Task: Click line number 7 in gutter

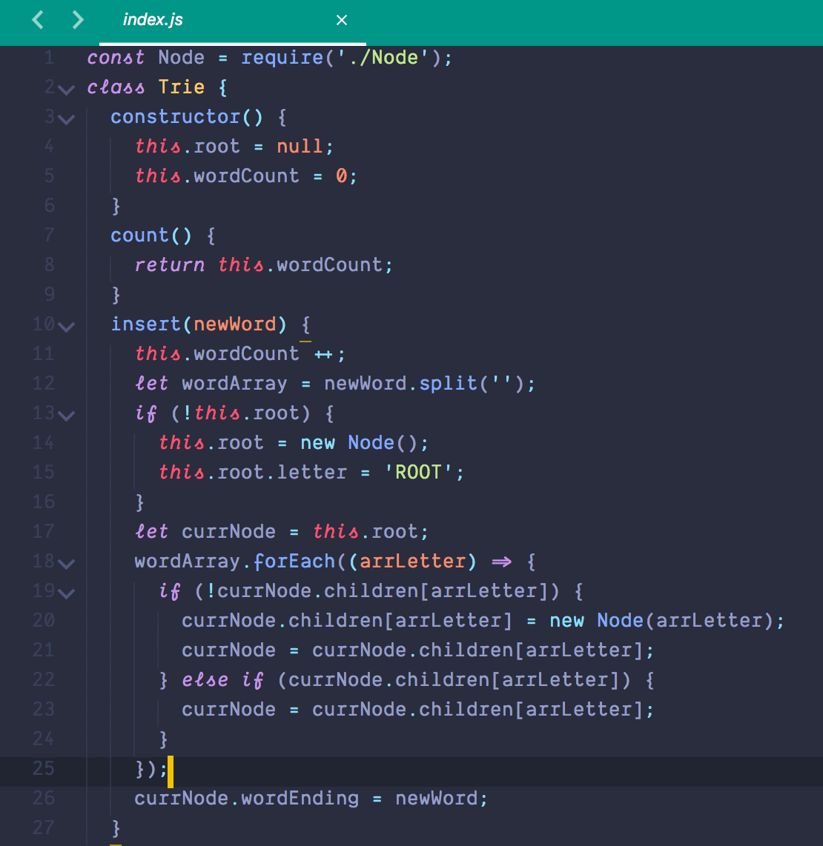Action: 49,235
